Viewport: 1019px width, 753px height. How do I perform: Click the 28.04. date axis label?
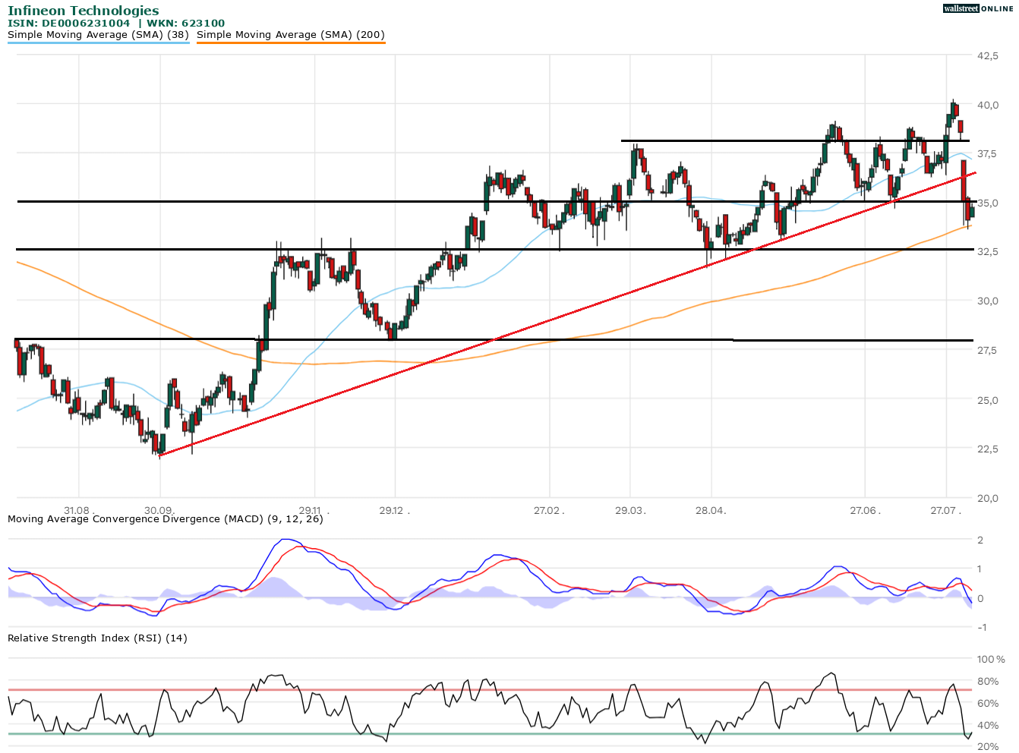tap(711, 510)
